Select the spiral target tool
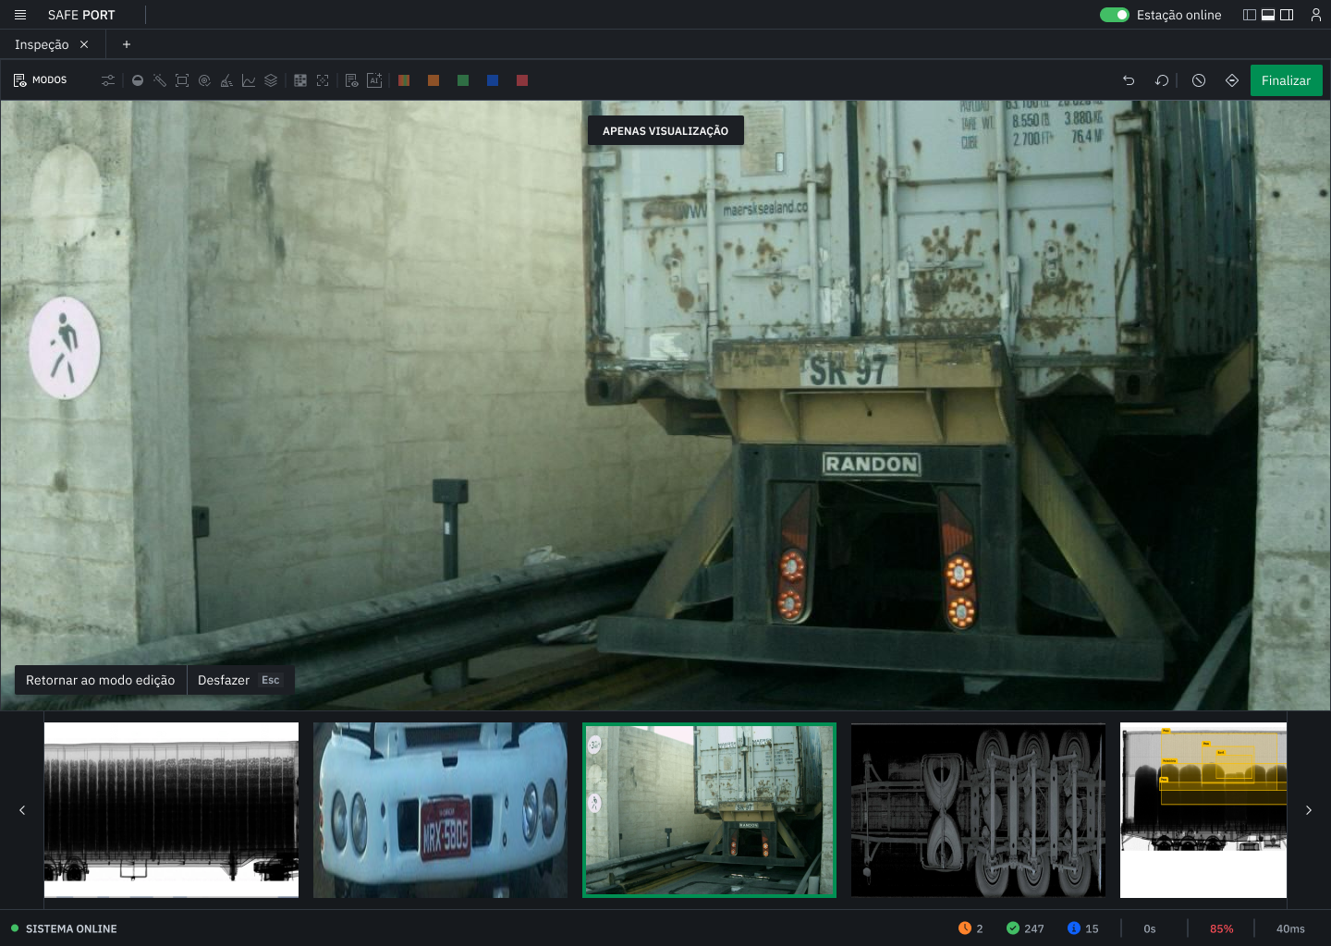This screenshot has height=946, width=1331. (204, 80)
